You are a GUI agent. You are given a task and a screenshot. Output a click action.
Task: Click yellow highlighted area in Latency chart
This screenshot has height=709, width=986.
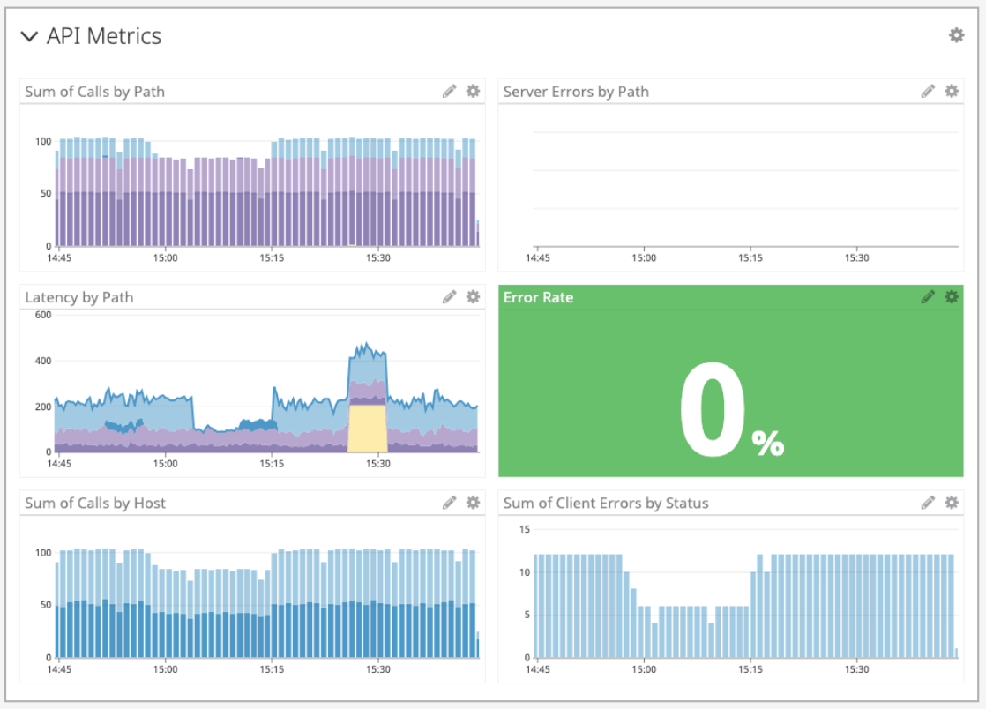(x=368, y=429)
